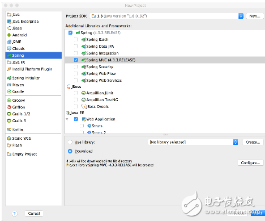Click the New... SDK button

(255, 16)
